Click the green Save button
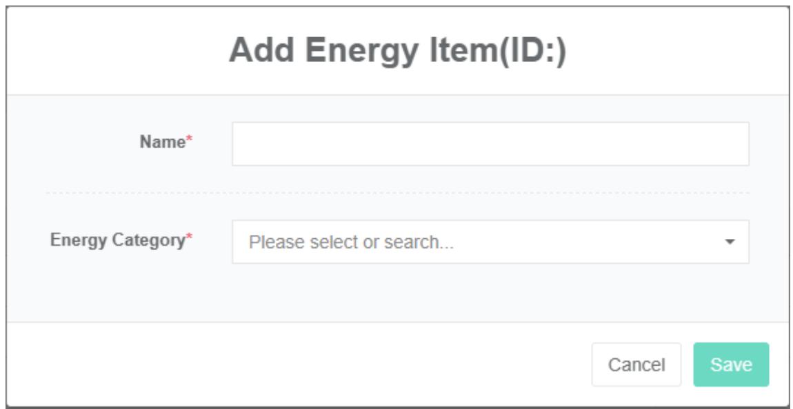 coord(730,364)
